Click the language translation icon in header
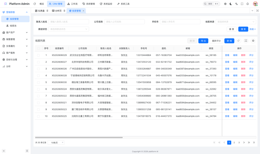Viewport: 260px width, 154px height. point(236,4)
